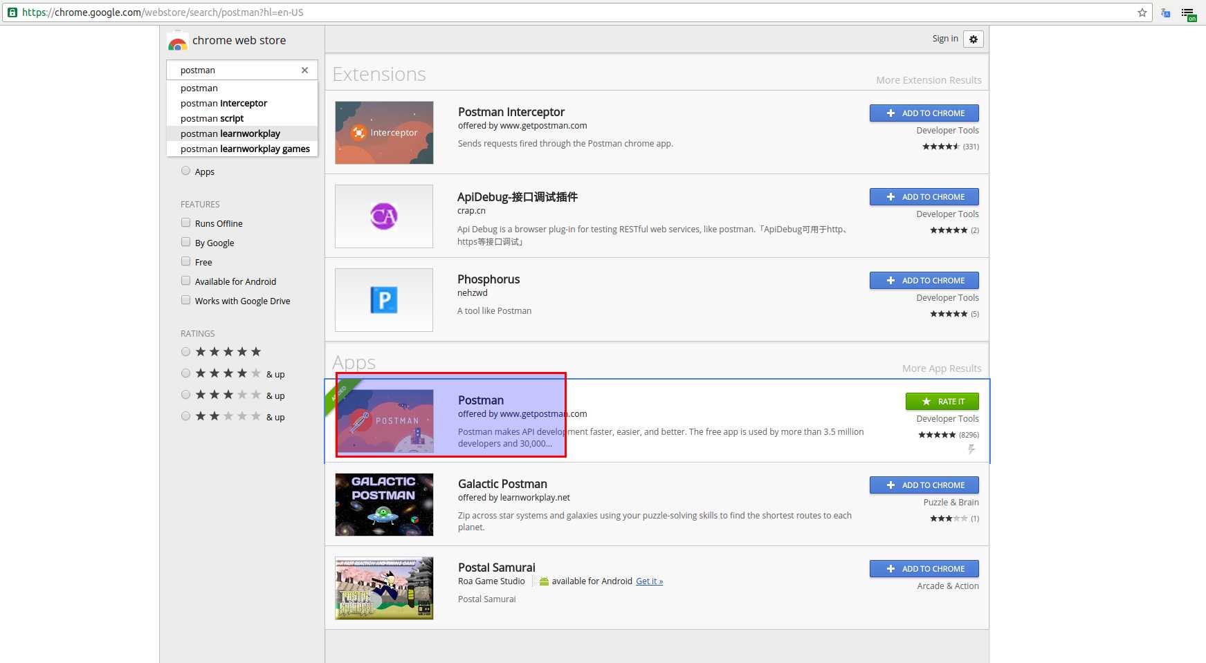
Task: Check Works with Google Drive filter
Action: point(185,300)
